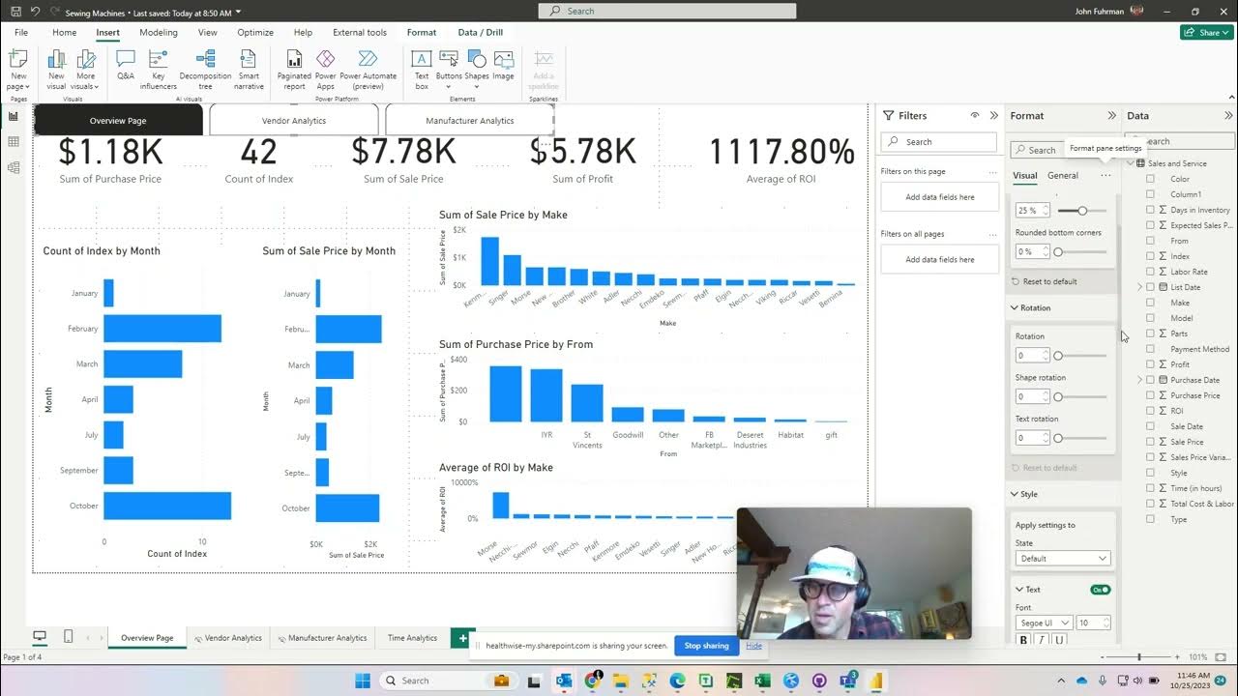Click the Stop sharing button

tap(706, 646)
